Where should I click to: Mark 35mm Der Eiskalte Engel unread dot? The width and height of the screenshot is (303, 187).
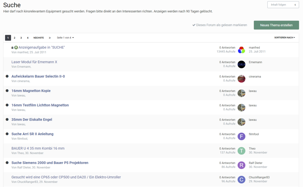pyautogui.click(x=7, y=120)
